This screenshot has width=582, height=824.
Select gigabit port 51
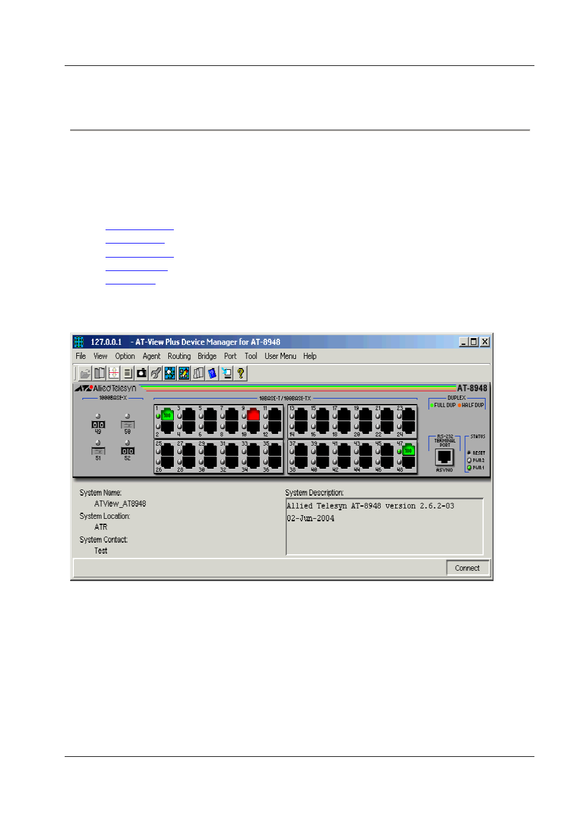[x=98, y=451]
